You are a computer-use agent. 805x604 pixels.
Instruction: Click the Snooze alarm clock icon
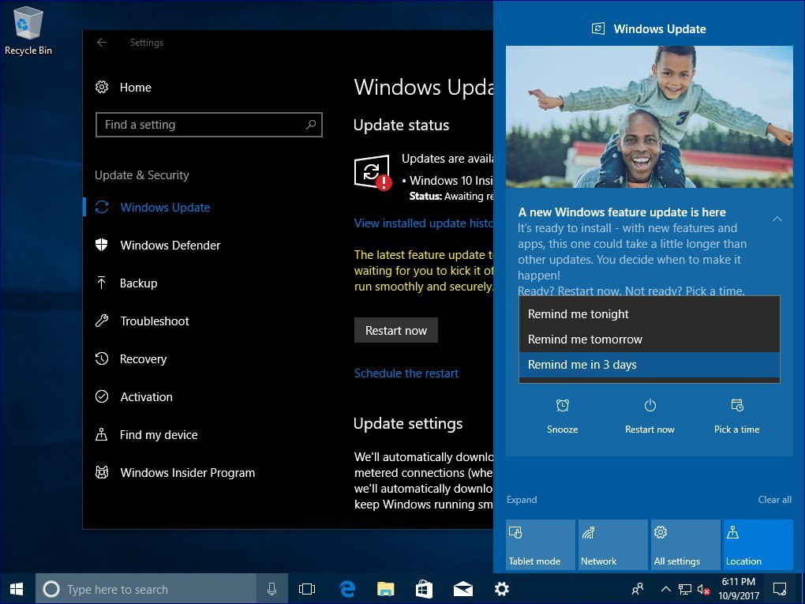coord(562,405)
